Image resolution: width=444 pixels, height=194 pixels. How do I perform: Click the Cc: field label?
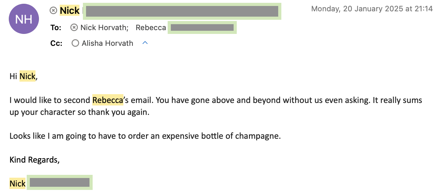[x=56, y=43]
